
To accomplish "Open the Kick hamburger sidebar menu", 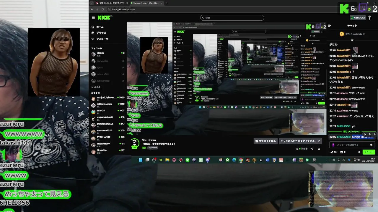I will coord(93,18).
